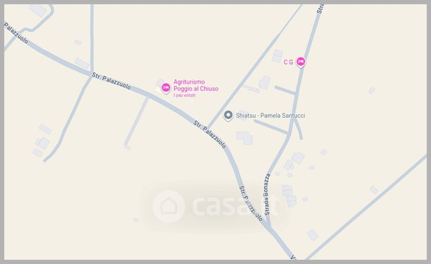Click the casa.it watermark text
The image size is (431, 264).
pyautogui.click(x=235, y=205)
